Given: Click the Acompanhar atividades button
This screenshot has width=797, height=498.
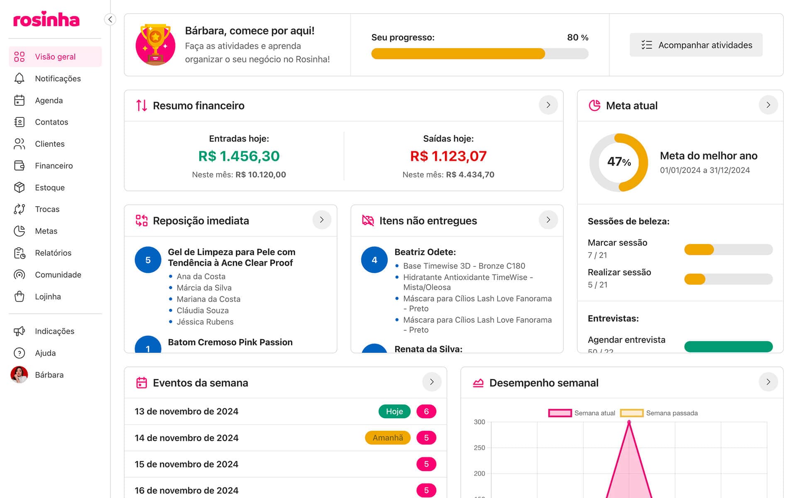Looking at the screenshot, I should (696, 45).
